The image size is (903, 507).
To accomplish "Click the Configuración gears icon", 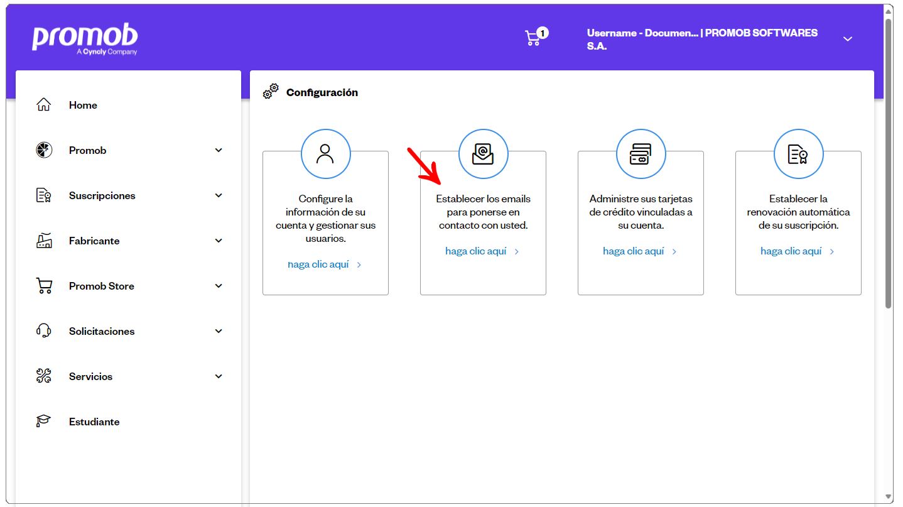I will pyautogui.click(x=271, y=92).
